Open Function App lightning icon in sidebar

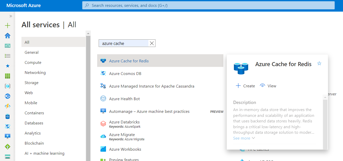coord(8,106)
